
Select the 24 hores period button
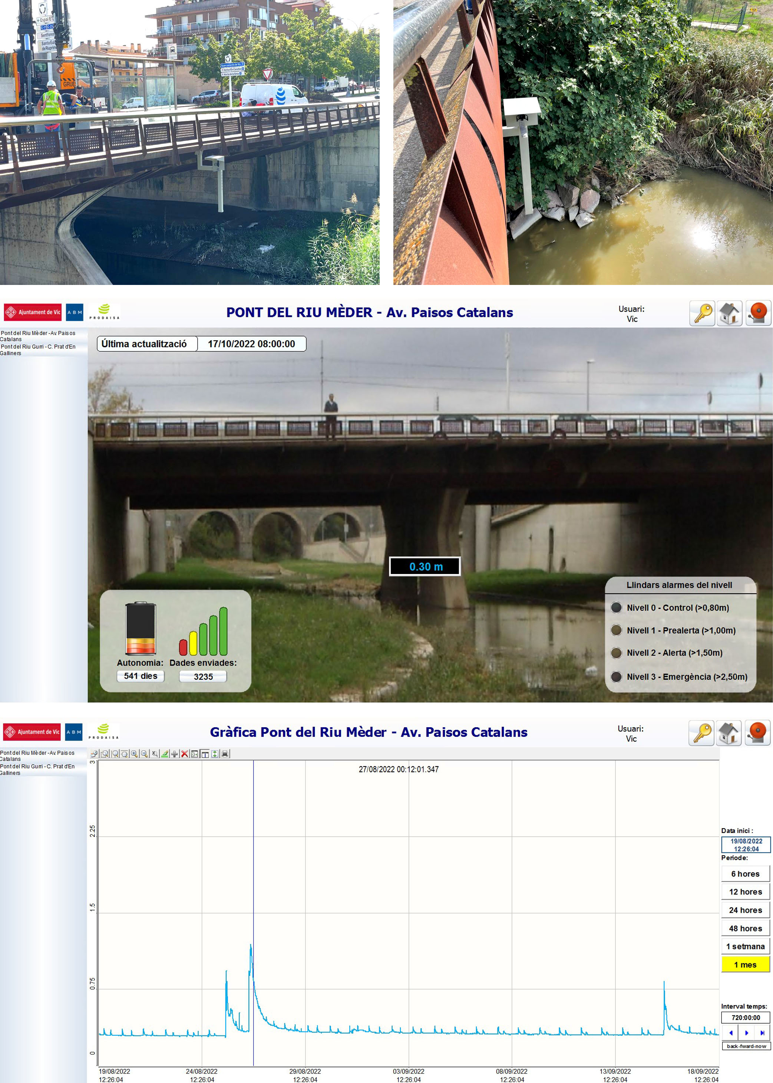[x=746, y=910]
